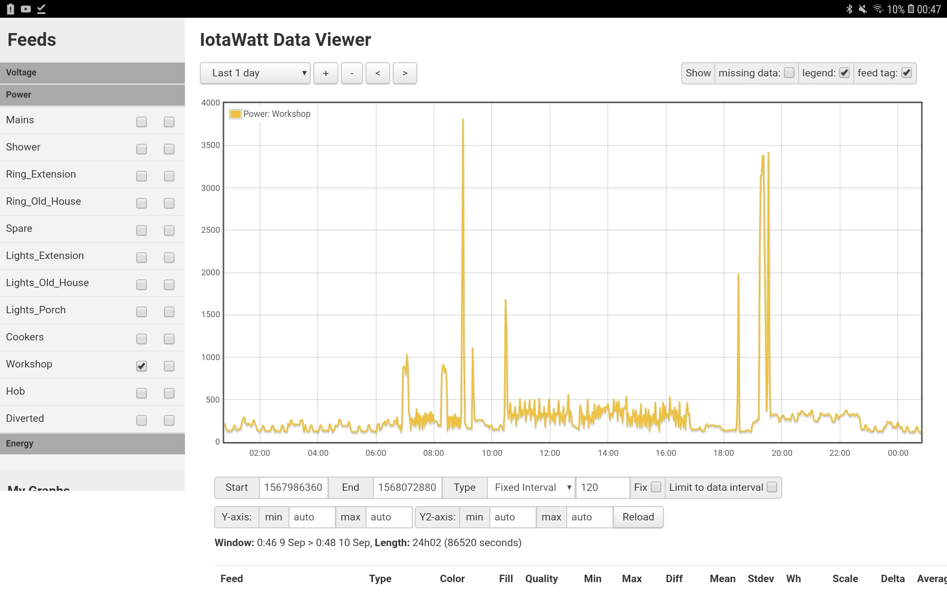Click Y2-axis max input field
The image size is (947, 592).
pos(590,517)
